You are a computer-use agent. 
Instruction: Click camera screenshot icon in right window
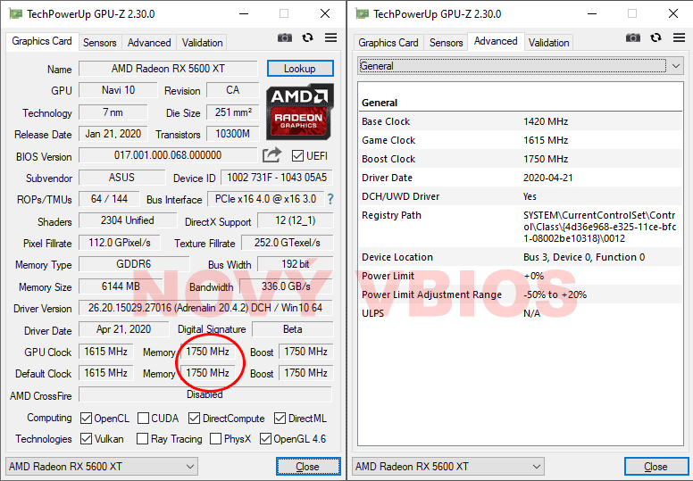[x=633, y=38]
